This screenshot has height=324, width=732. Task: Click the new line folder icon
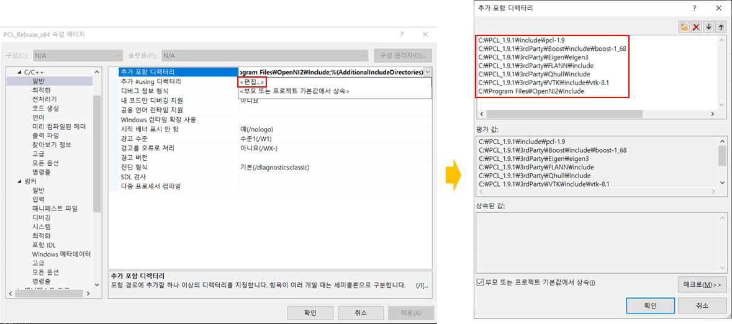point(684,27)
